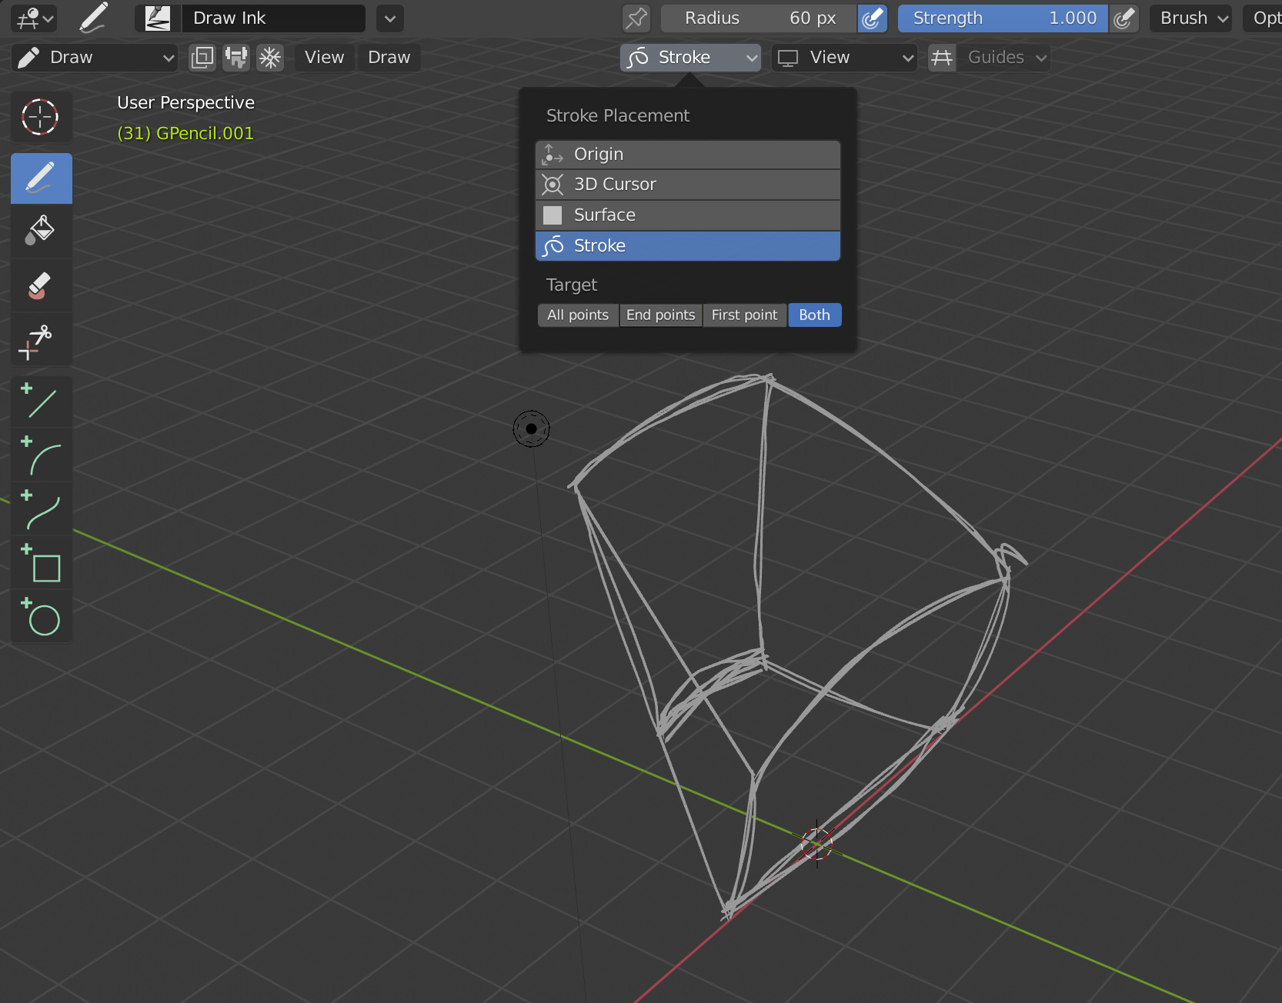Select the Cursor tool in the toolbar
Image resolution: width=1282 pixels, height=1003 pixels.
pyautogui.click(x=41, y=117)
